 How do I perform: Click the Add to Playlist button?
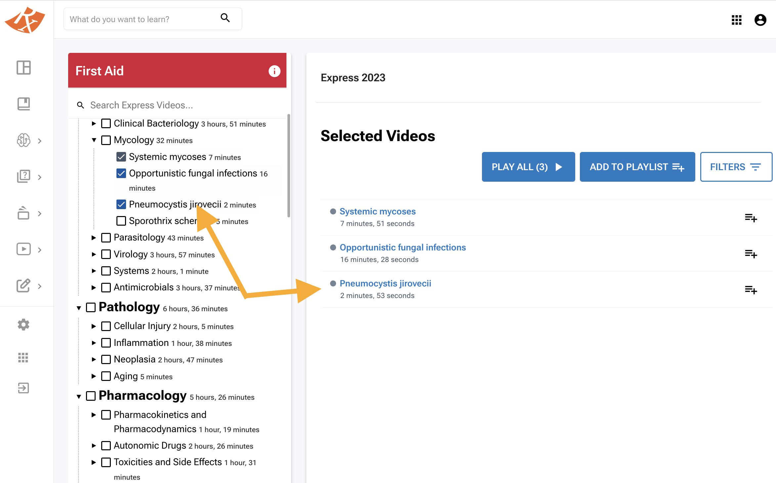coord(637,167)
